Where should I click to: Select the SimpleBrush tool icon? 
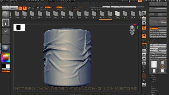point(162,67)
